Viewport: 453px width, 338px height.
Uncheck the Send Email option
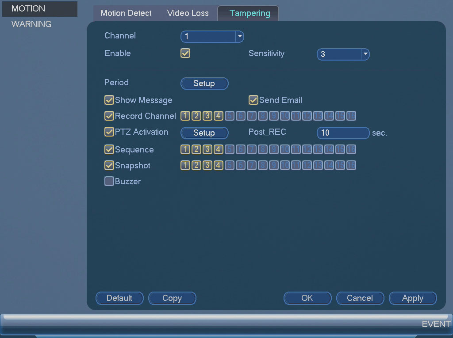click(x=253, y=100)
